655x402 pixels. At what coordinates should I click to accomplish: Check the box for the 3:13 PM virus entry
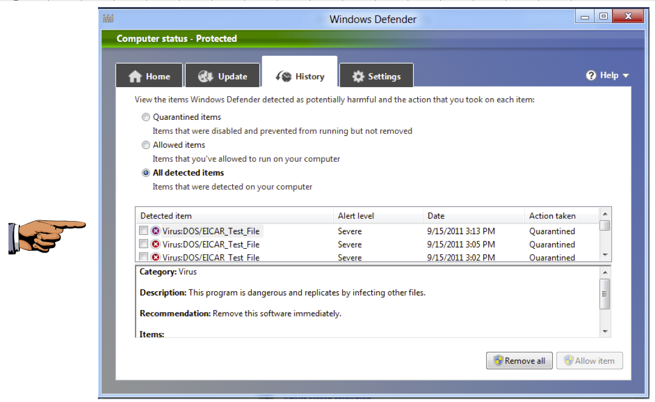143,231
